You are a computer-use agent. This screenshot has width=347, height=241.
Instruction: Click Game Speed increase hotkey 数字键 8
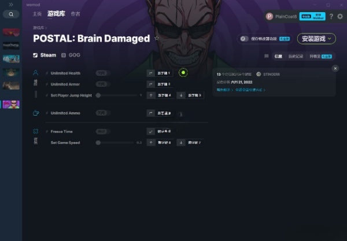coord(164,143)
